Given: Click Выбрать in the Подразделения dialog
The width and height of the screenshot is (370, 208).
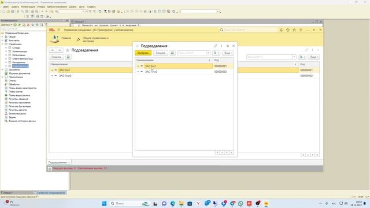Looking at the screenshot, I should pyautogui.click(x=143, y=53).
